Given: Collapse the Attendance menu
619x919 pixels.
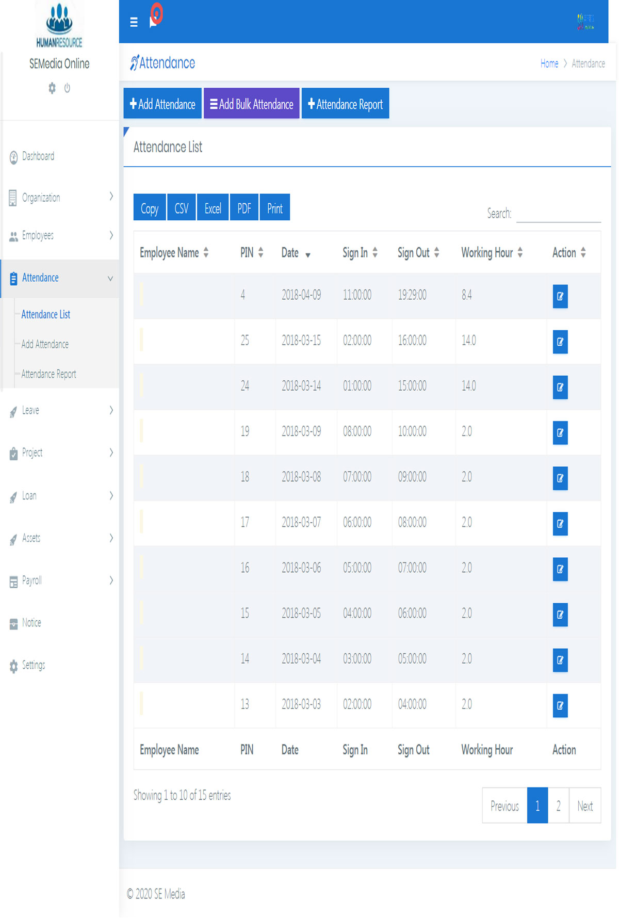Looking at the screenshot, I should (60, 278).
